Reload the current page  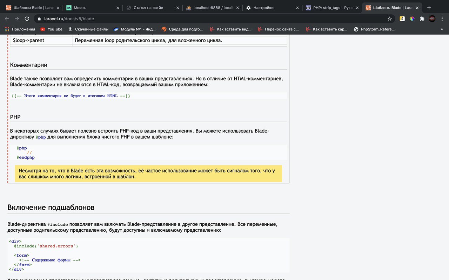coord(27,19)
